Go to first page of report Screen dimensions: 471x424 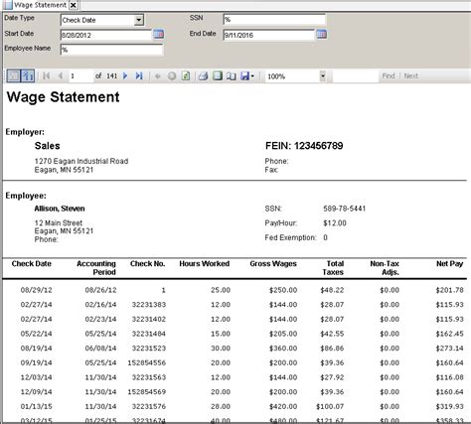(47, 76)
